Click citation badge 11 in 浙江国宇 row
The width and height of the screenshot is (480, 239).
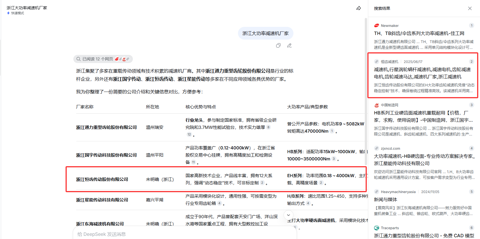pyautogui.click(x=194, y=162)
